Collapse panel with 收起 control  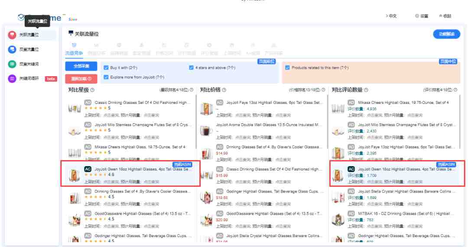445,16
